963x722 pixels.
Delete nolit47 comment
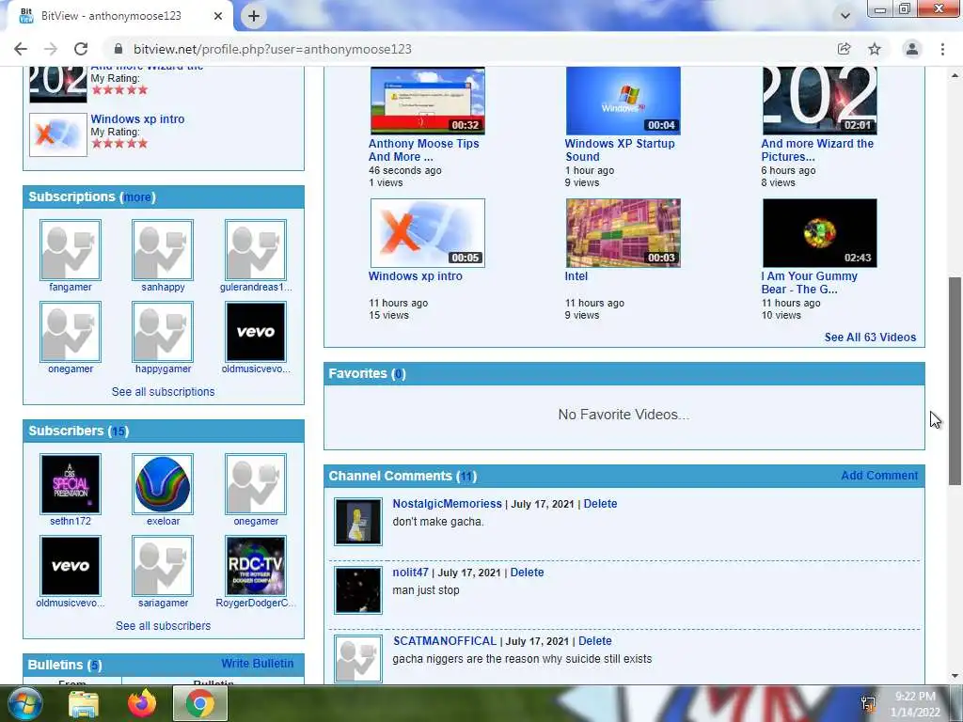pos(527,573)
